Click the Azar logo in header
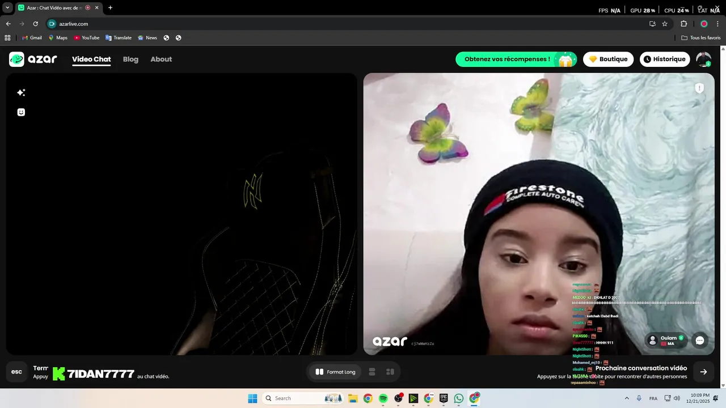The image size is (726, 408). tap(33, 59)
